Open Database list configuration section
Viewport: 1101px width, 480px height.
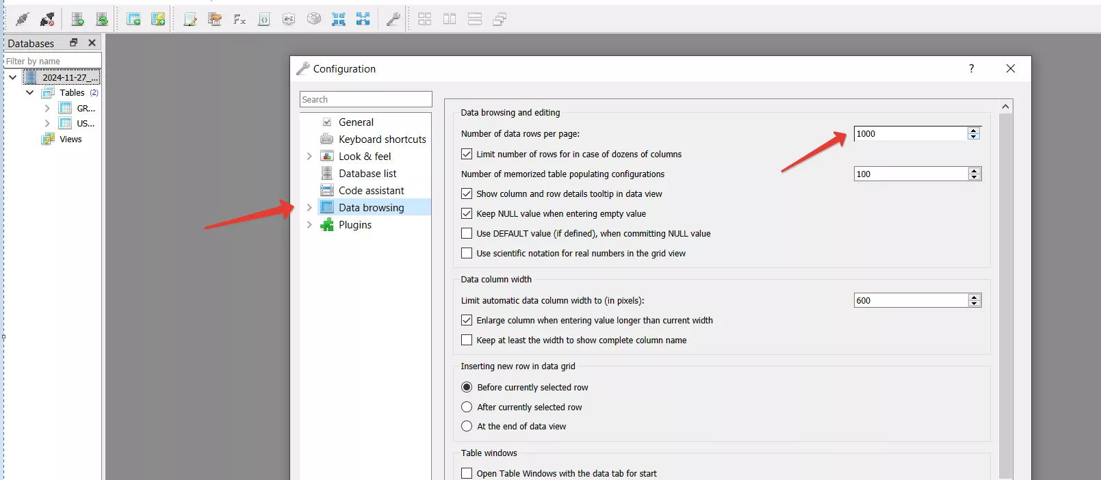pyautogui.click(x=367, y=173)
